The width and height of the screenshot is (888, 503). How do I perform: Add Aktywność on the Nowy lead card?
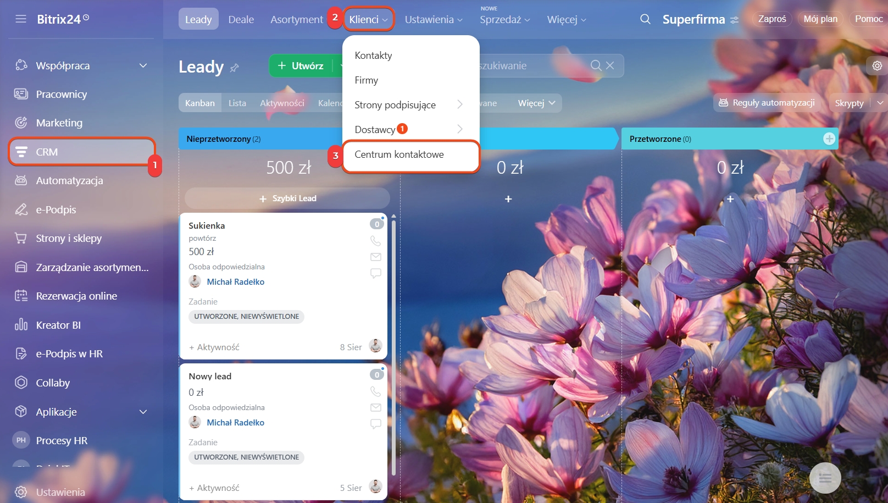214,488
